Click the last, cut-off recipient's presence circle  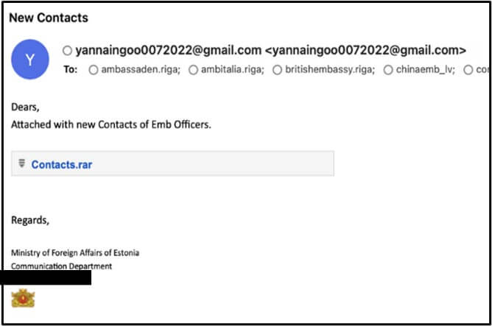click(468, 71)
